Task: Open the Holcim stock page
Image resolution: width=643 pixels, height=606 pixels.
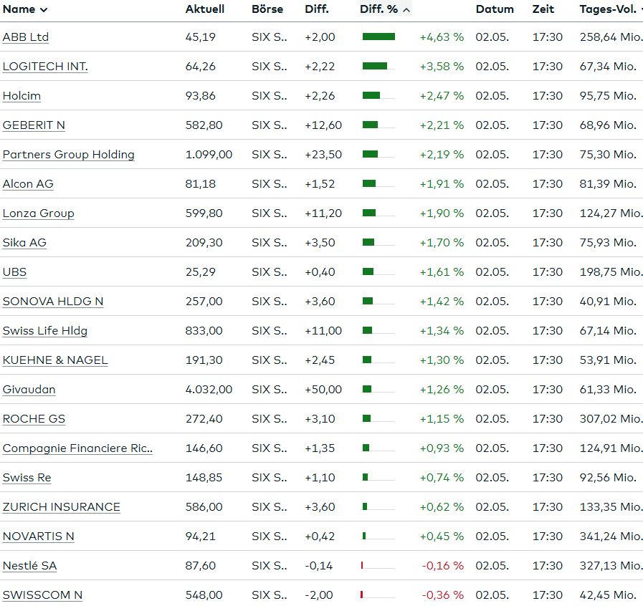Action: 22,96
